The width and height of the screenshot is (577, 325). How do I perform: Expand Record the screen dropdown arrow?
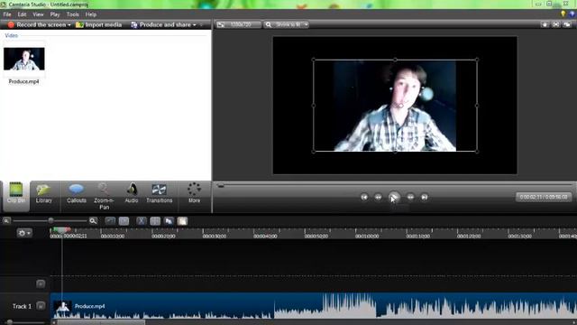69,25
